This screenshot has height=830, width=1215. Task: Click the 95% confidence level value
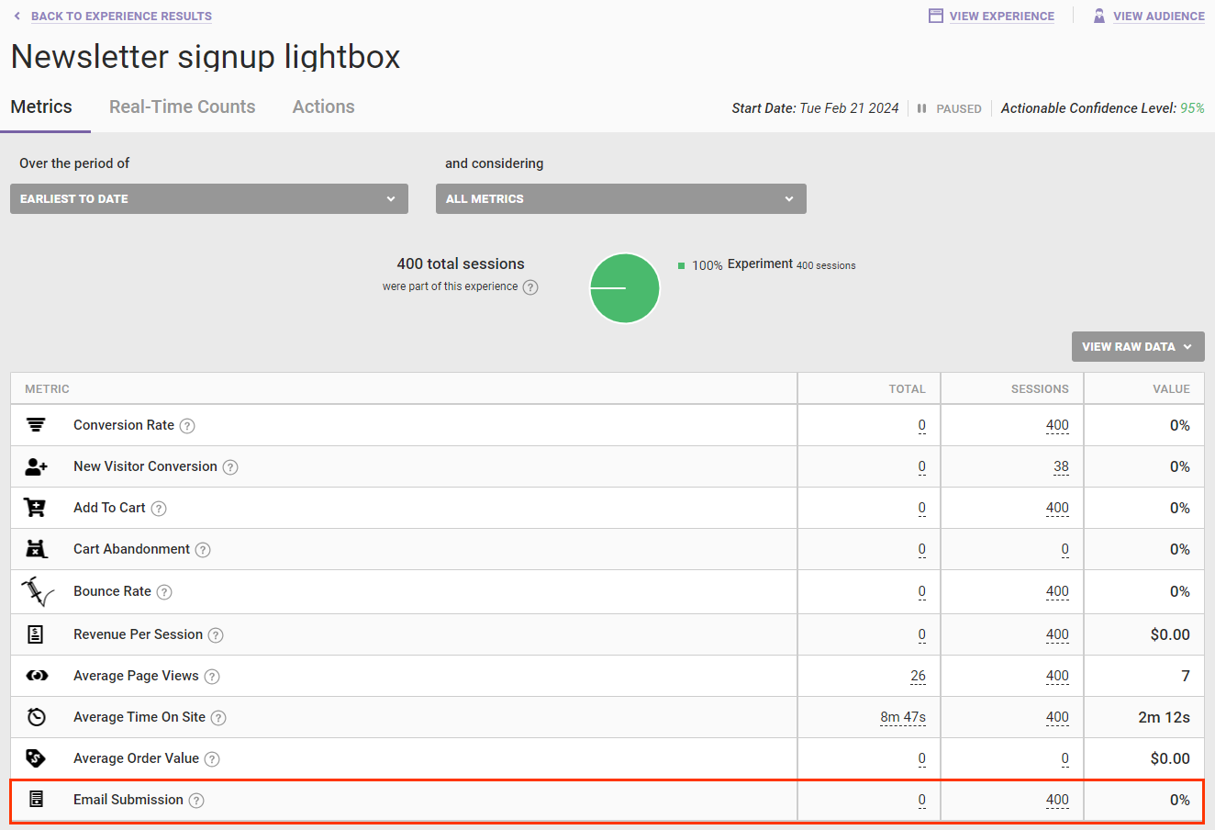coord(1192,108)
